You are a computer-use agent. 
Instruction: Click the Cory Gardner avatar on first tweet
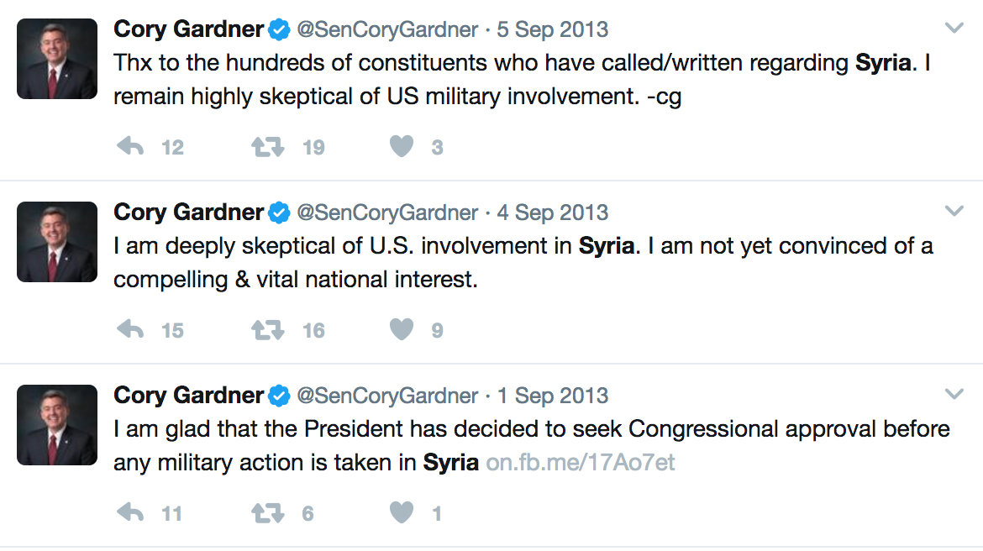pos(57,59)
